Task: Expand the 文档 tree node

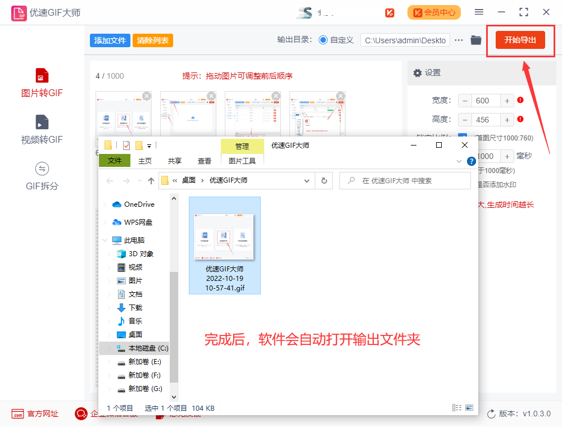Action: [x=110, y=294]
